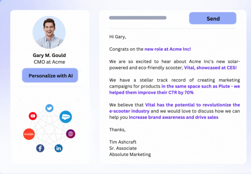Click the signature name Tim Ashcraft
Screen dimensions: 251x174
click(123, 142)
